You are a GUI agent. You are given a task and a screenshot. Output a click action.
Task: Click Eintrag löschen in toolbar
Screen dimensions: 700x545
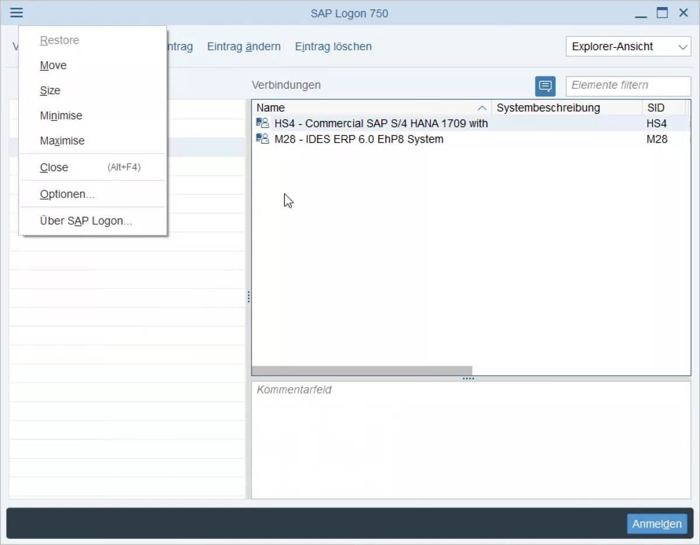[x=333, y=47]
